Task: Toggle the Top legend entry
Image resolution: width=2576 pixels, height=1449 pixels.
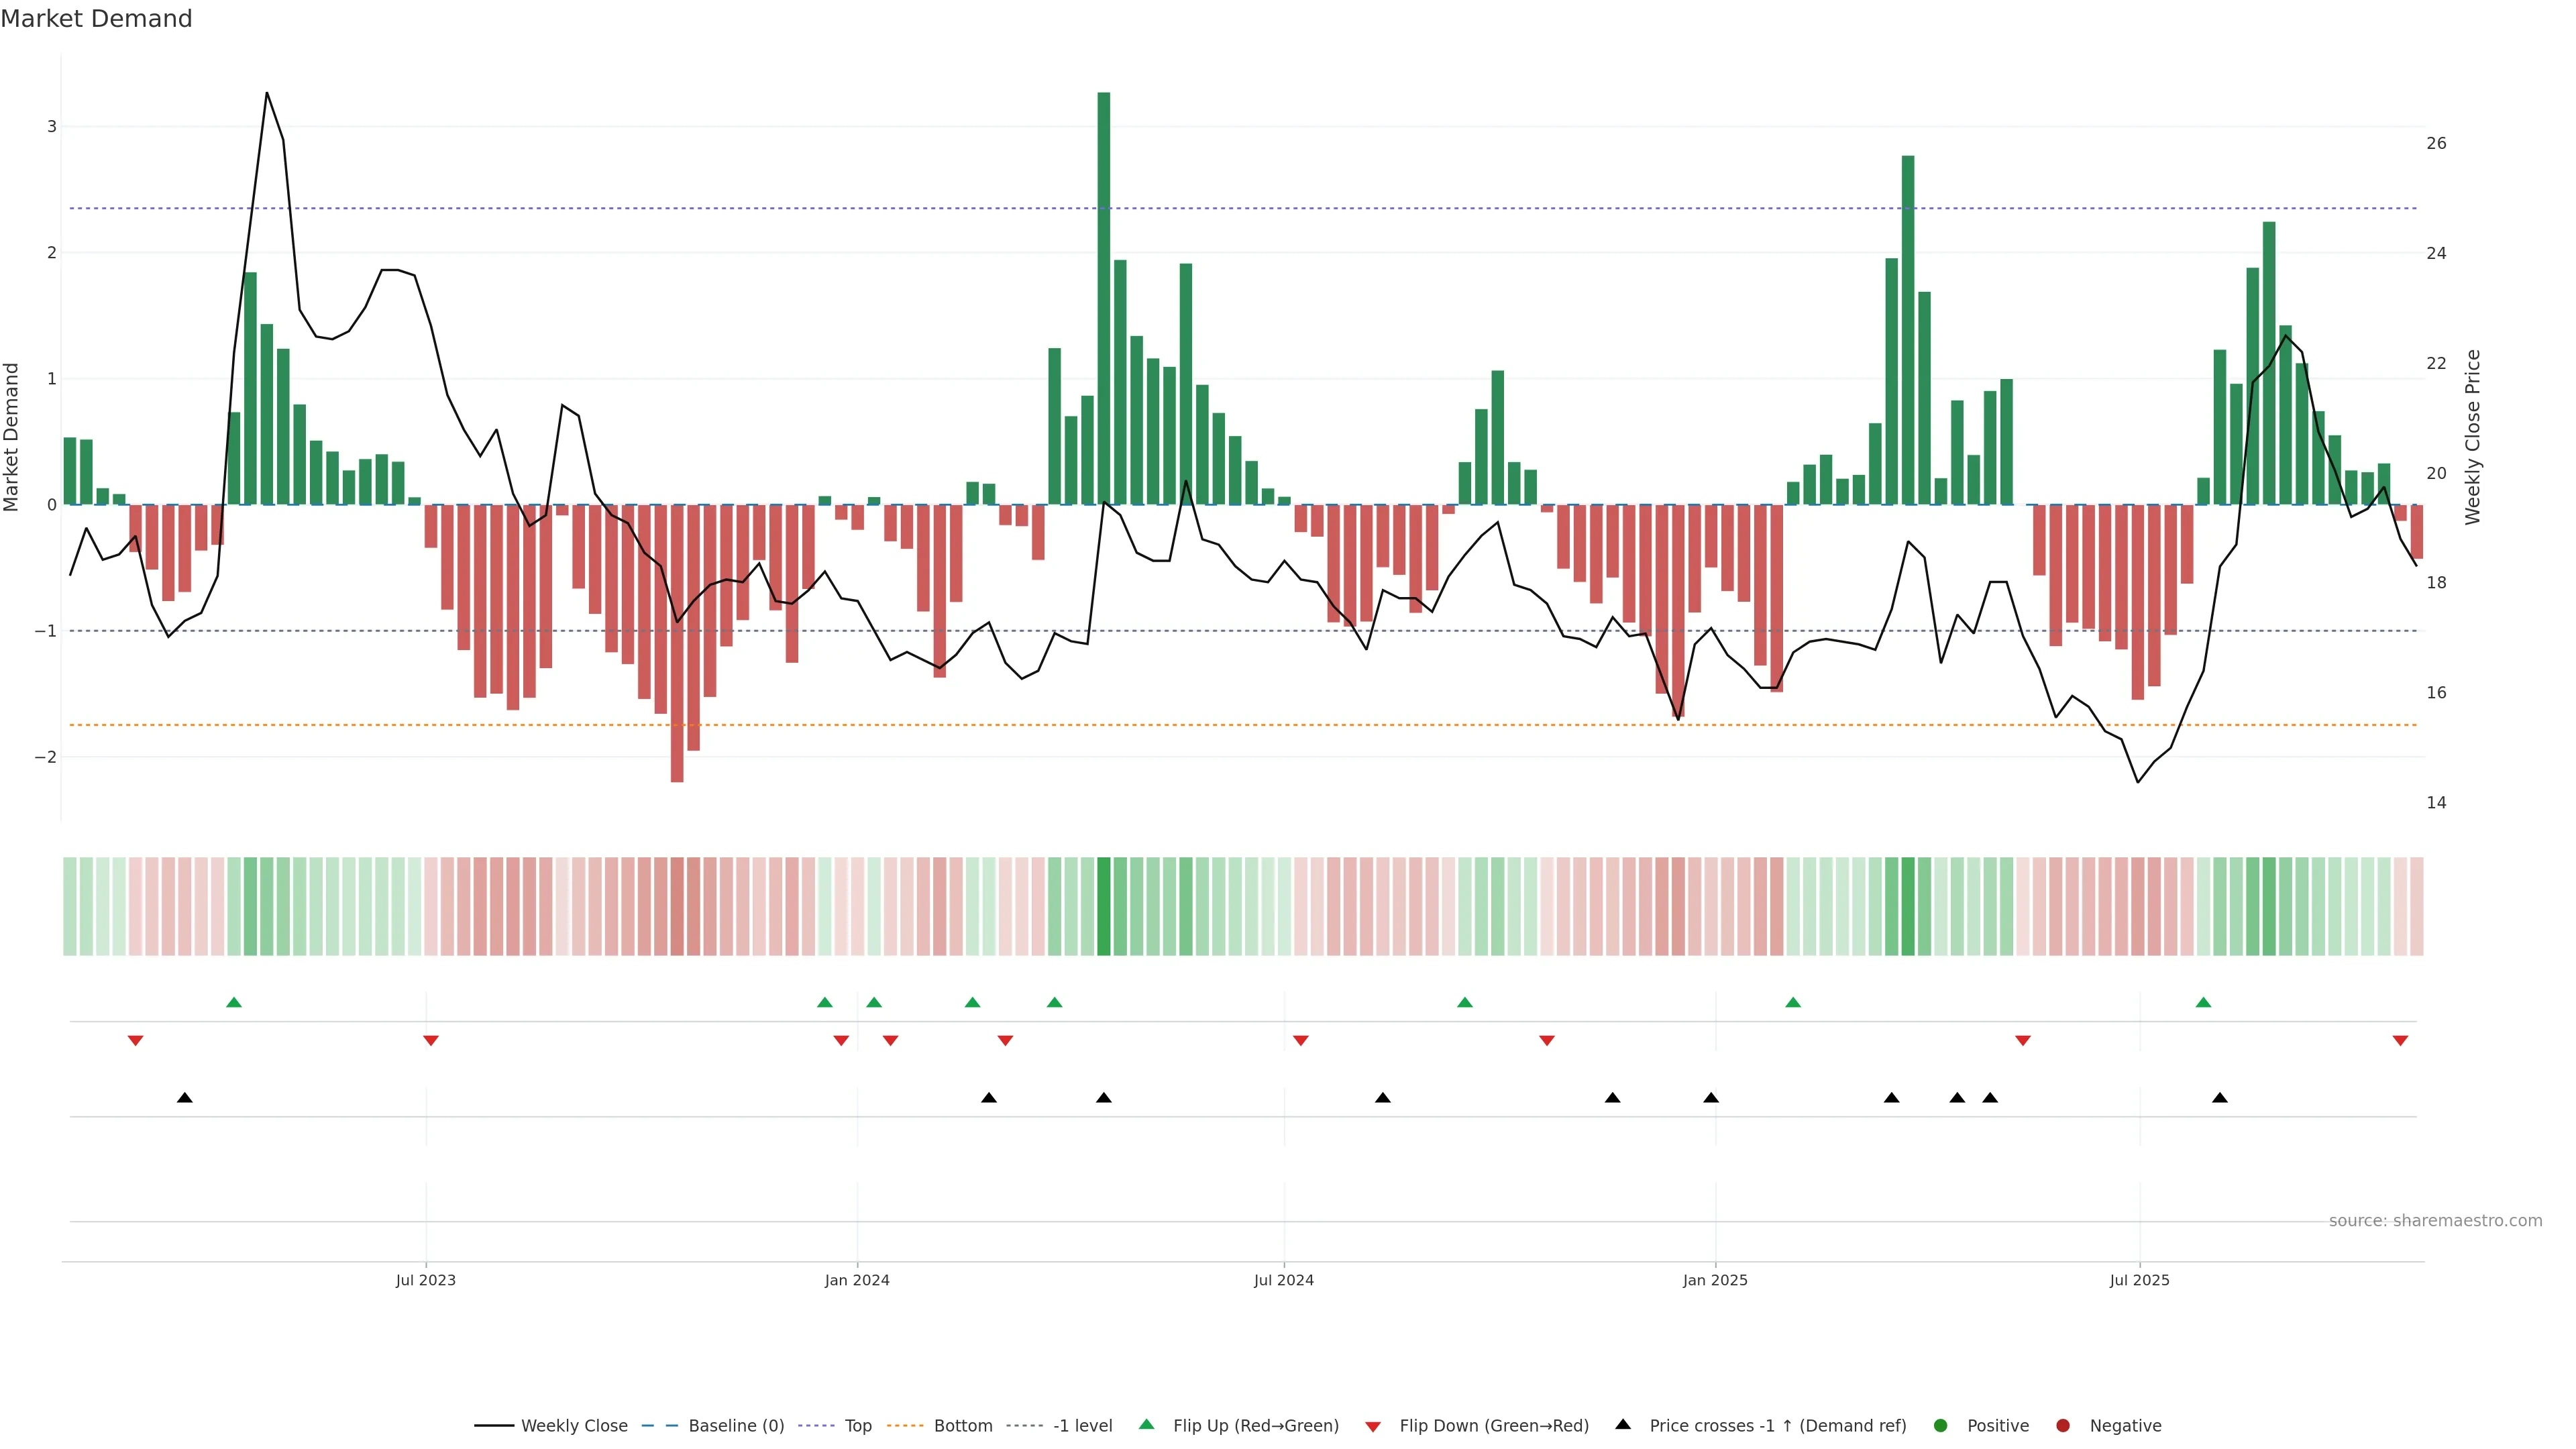Action: [x=857, y=1425]
